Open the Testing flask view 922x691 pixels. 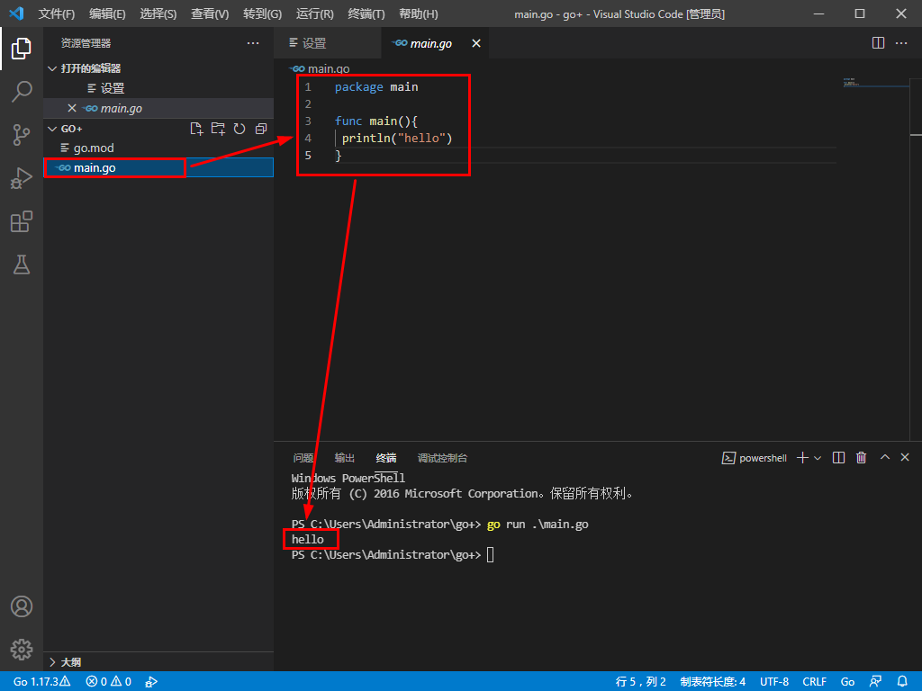click(22, 265)
